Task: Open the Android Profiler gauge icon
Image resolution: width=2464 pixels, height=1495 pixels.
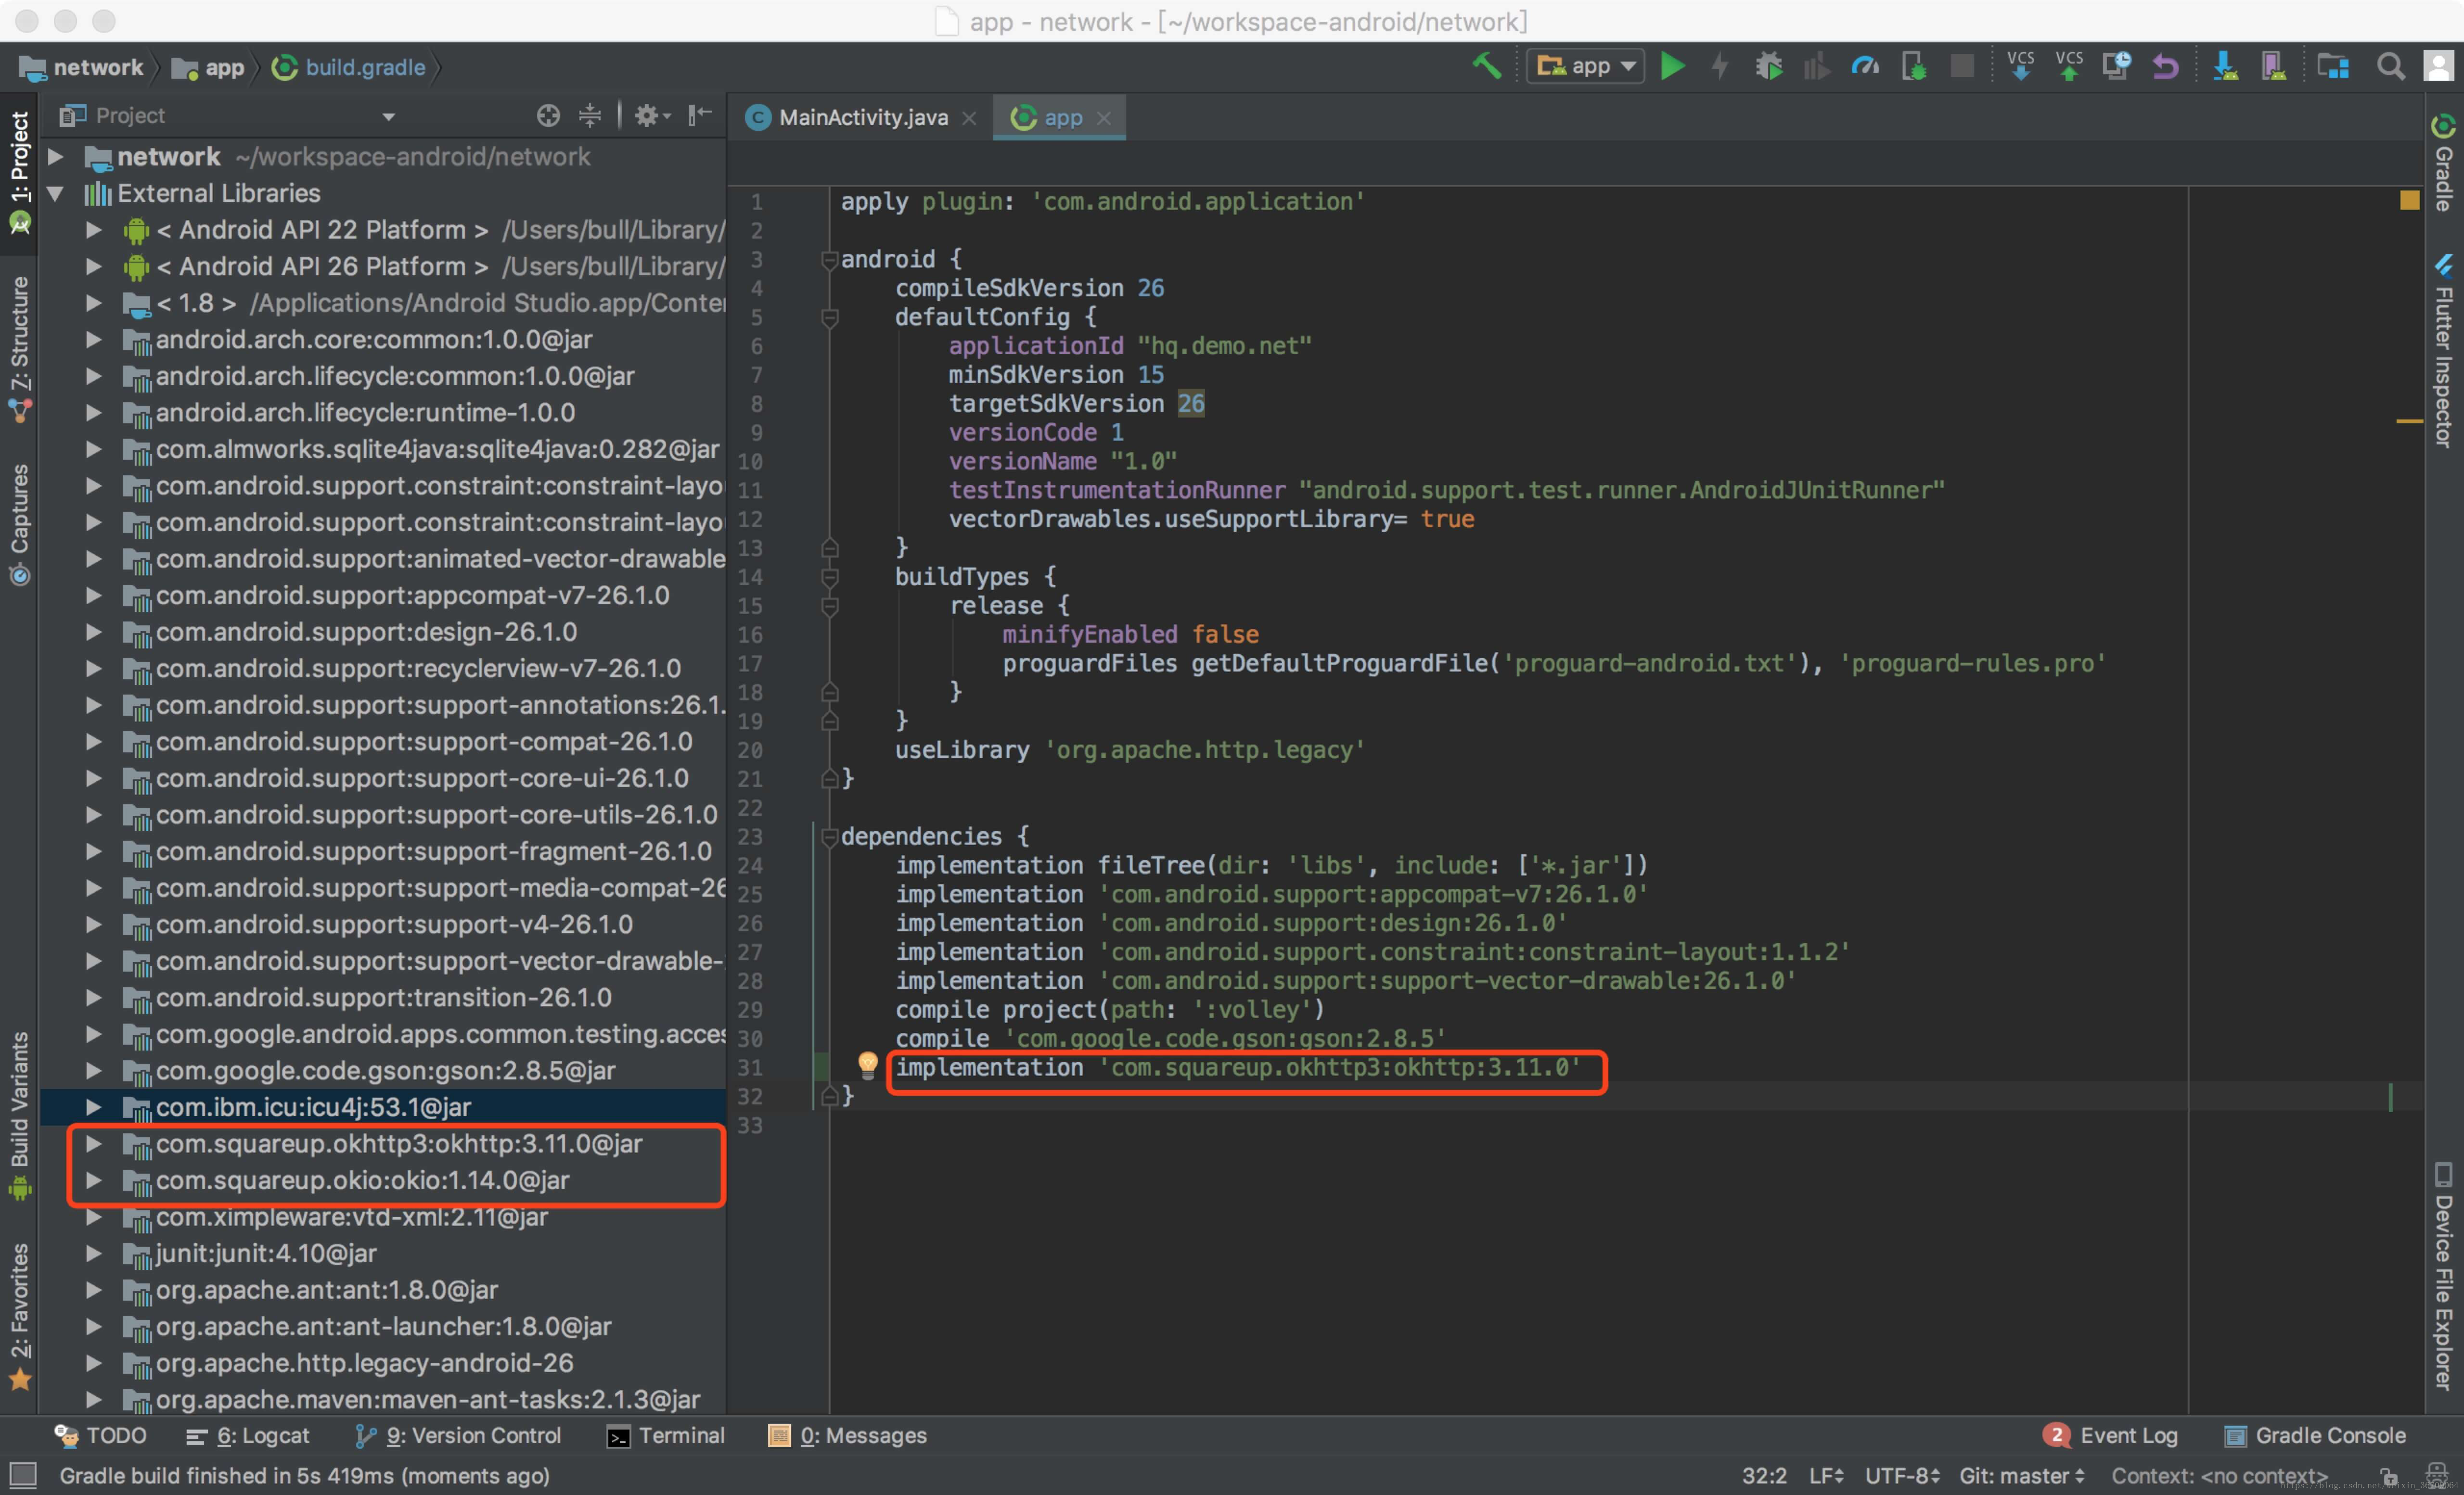Action: pos(1865,67)
